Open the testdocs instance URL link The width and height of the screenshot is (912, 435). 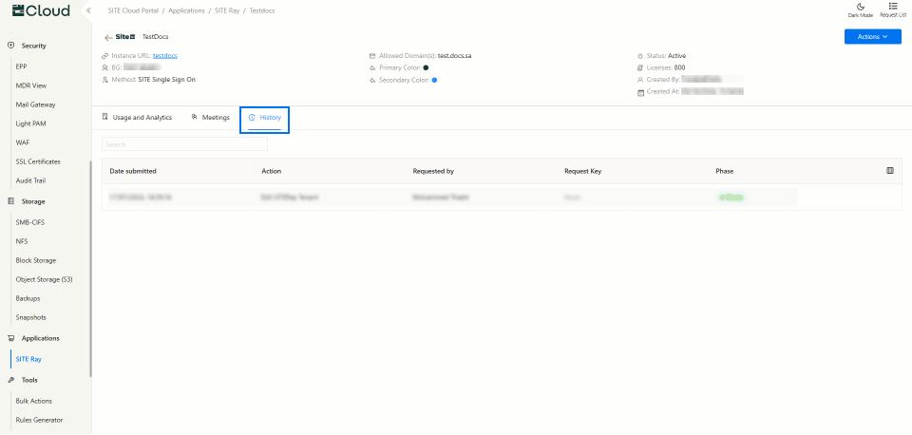point(165,56)
